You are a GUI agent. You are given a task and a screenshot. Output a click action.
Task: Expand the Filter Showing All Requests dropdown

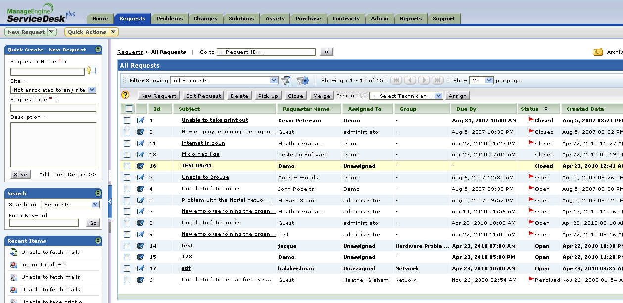coord(224,80)
